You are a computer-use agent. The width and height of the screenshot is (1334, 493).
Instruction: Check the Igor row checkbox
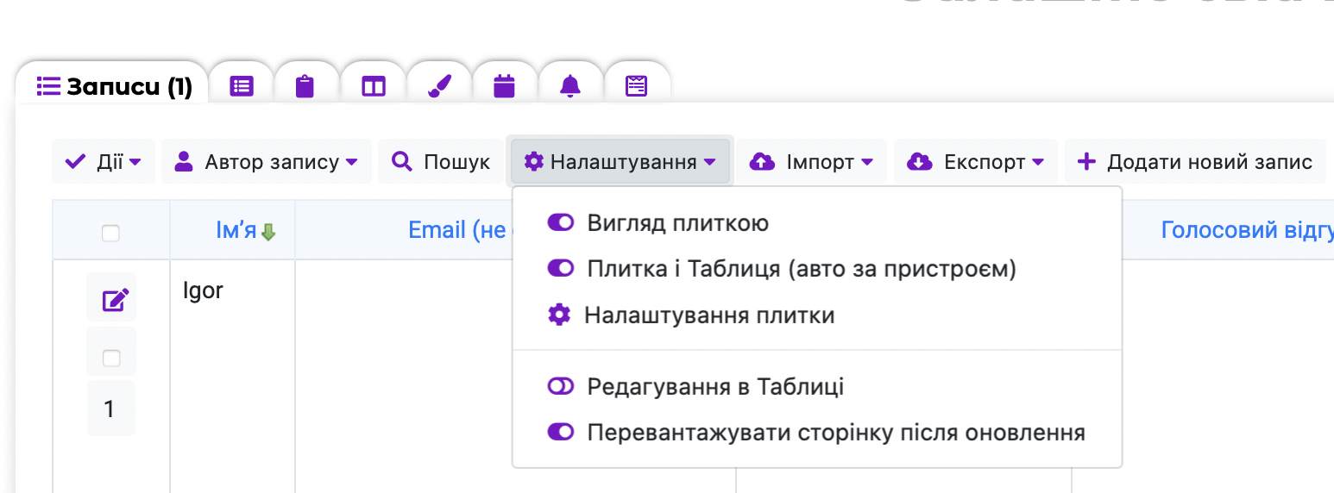click(x=111, y=358)
